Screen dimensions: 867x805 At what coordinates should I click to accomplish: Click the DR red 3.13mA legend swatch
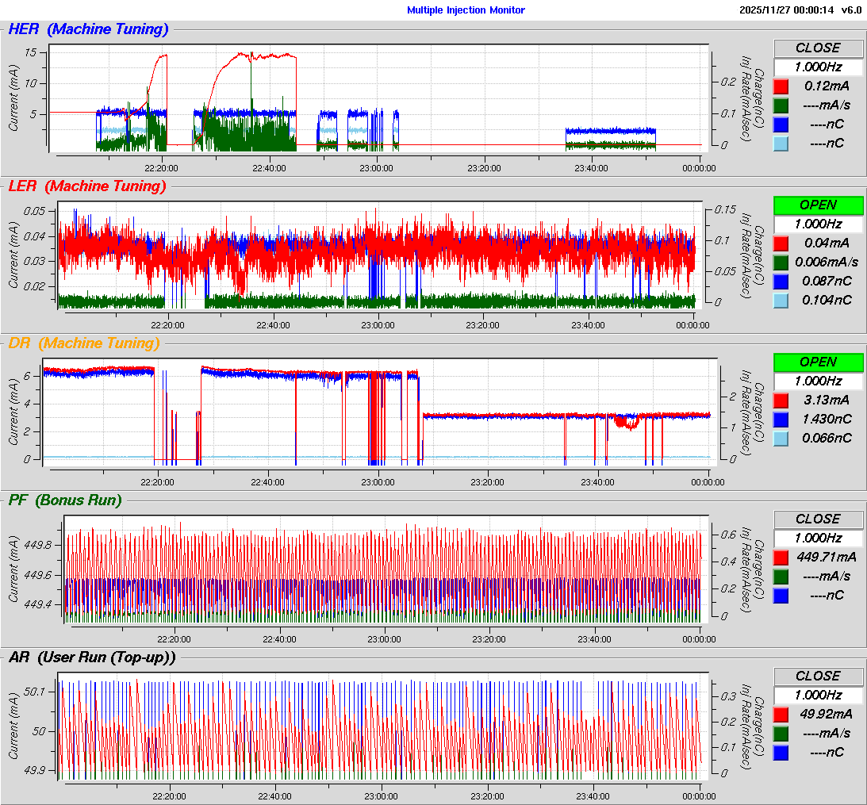(781, 400)
